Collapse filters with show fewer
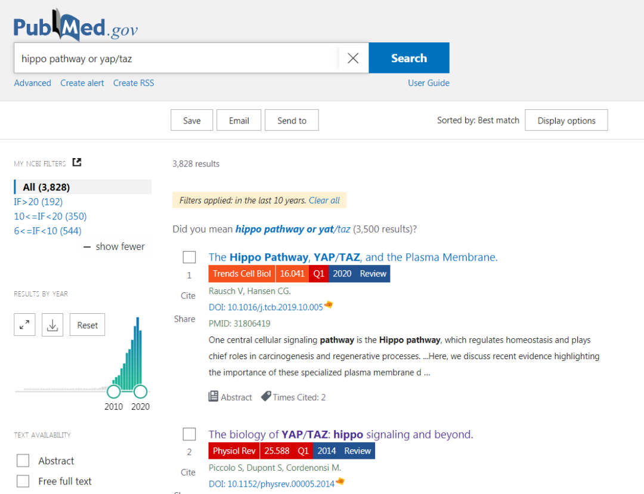 tap(114, 246)
